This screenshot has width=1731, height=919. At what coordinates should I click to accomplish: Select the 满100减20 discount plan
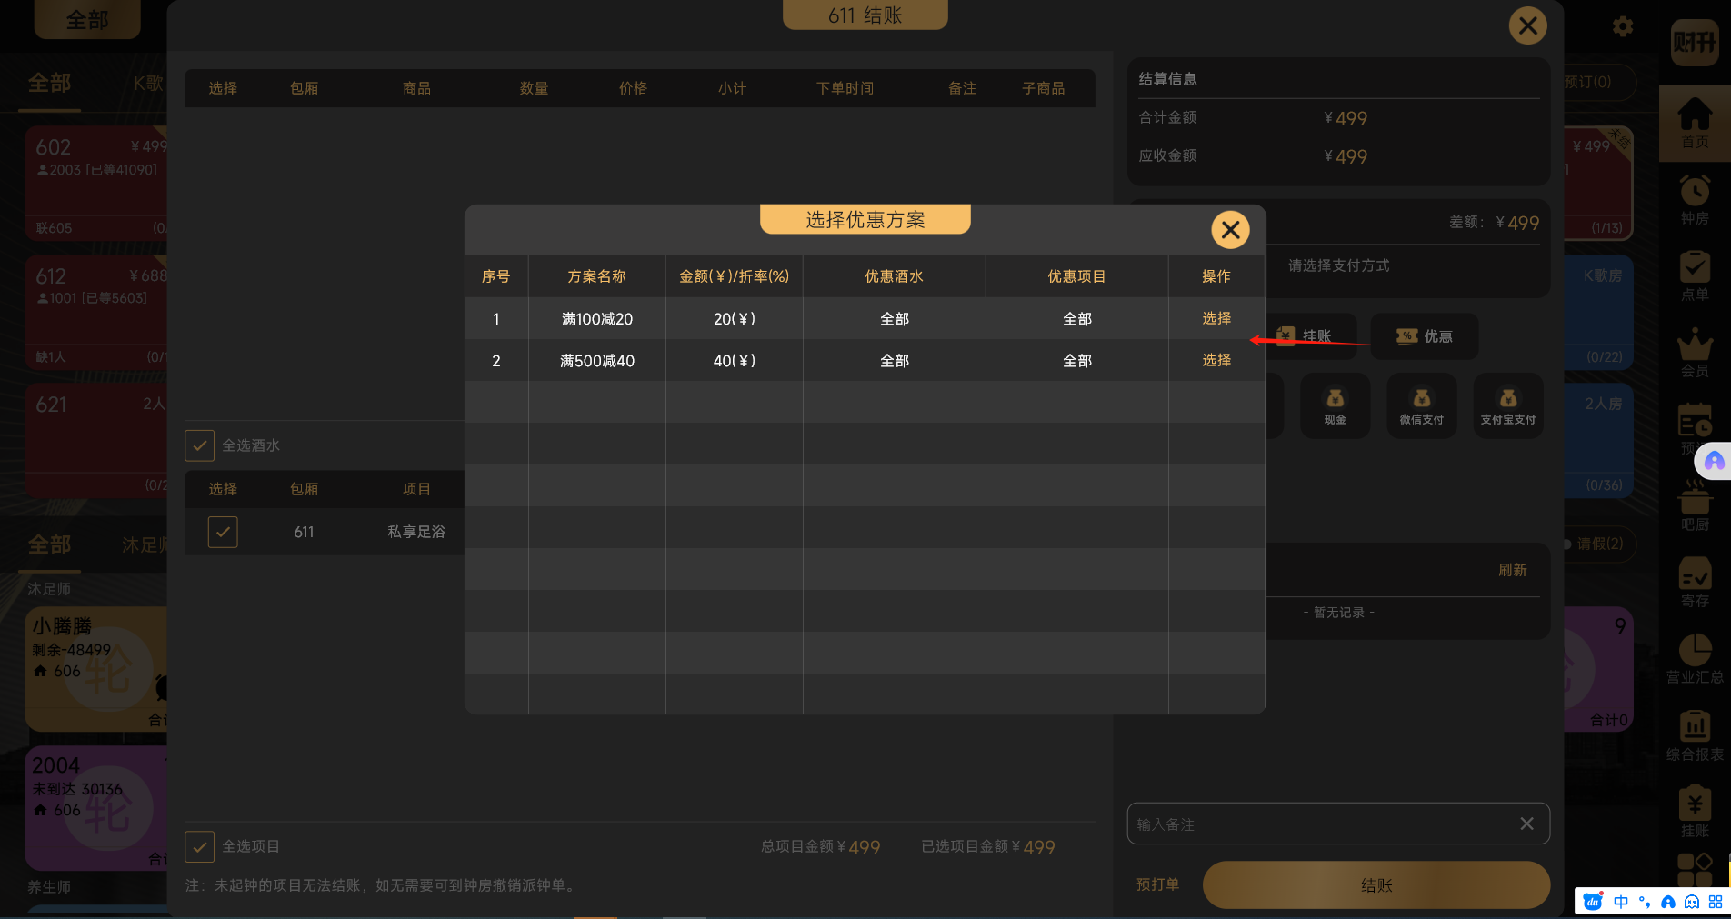pyautogui.click(x=1216, y=318)
